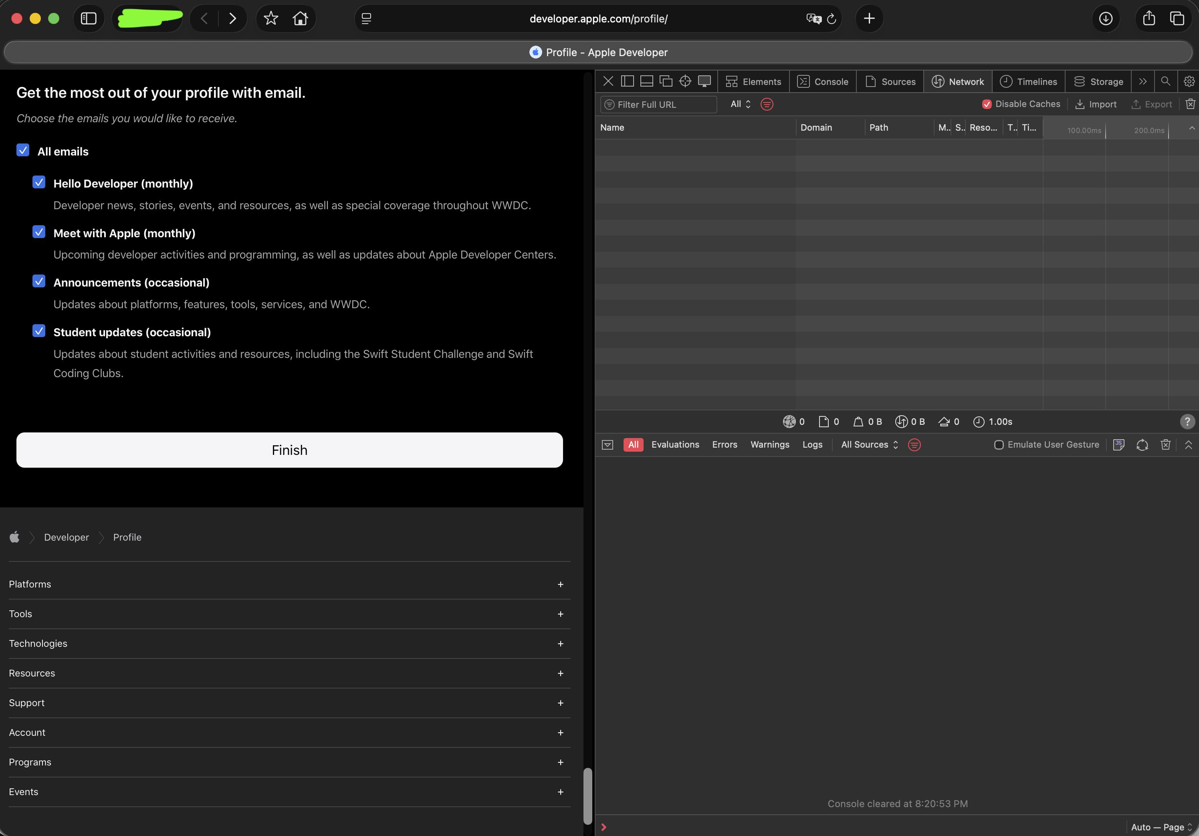Expand the Platforms footer section
This screenshot has width=1199, height=836.
tap(560, 584)
